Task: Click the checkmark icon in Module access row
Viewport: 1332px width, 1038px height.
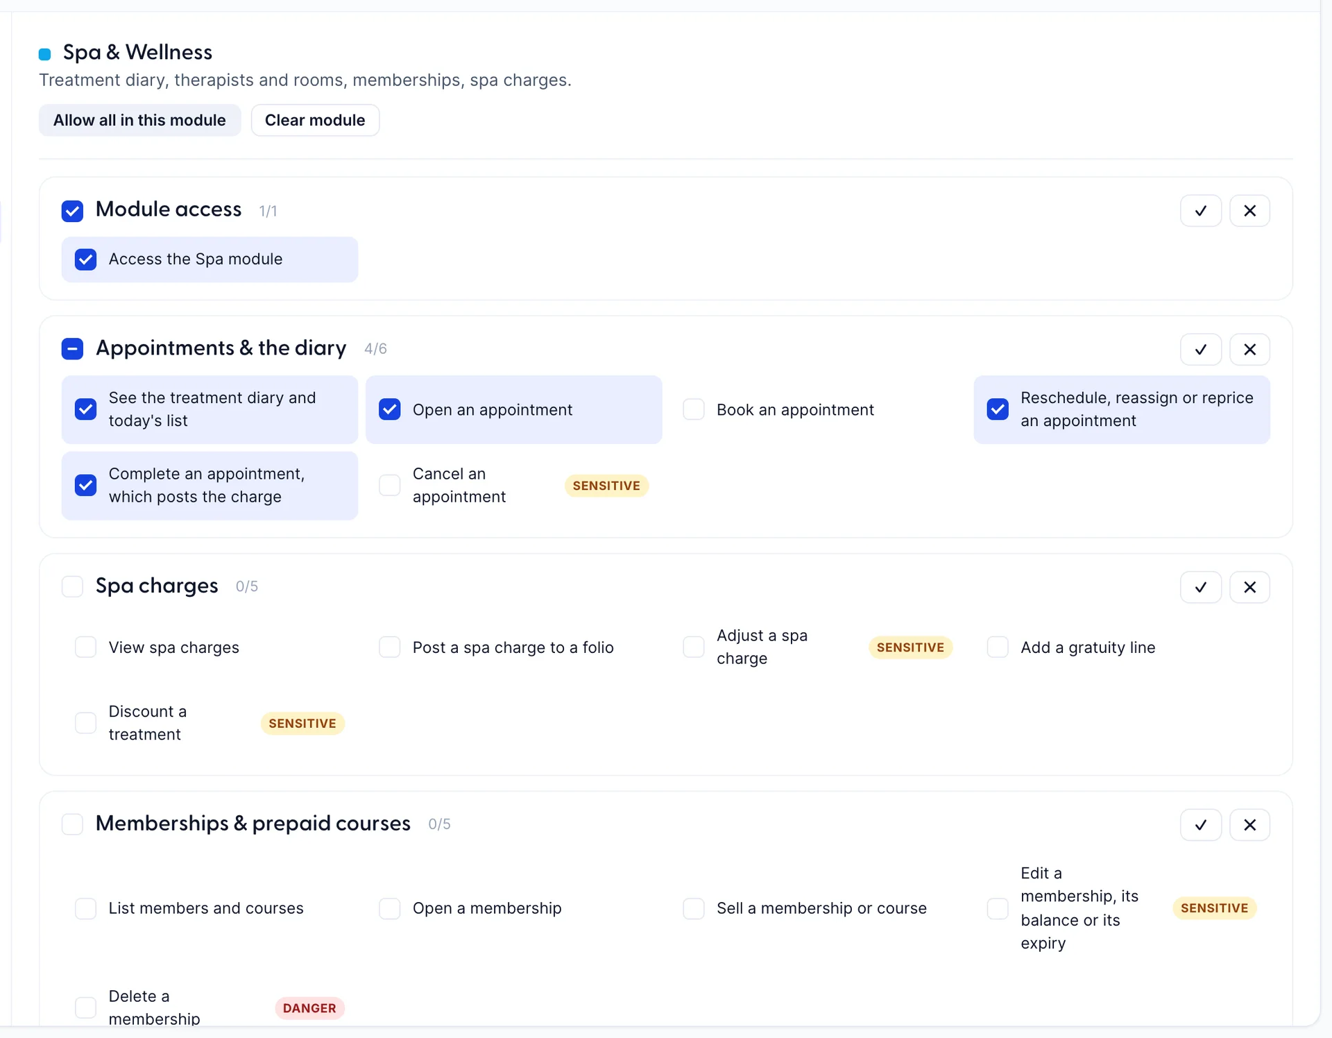Action: [x=1200, y=211]
